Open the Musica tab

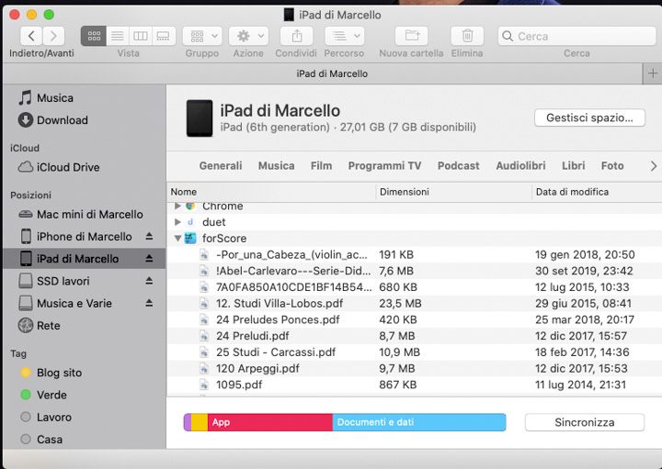tap(276, 165)
